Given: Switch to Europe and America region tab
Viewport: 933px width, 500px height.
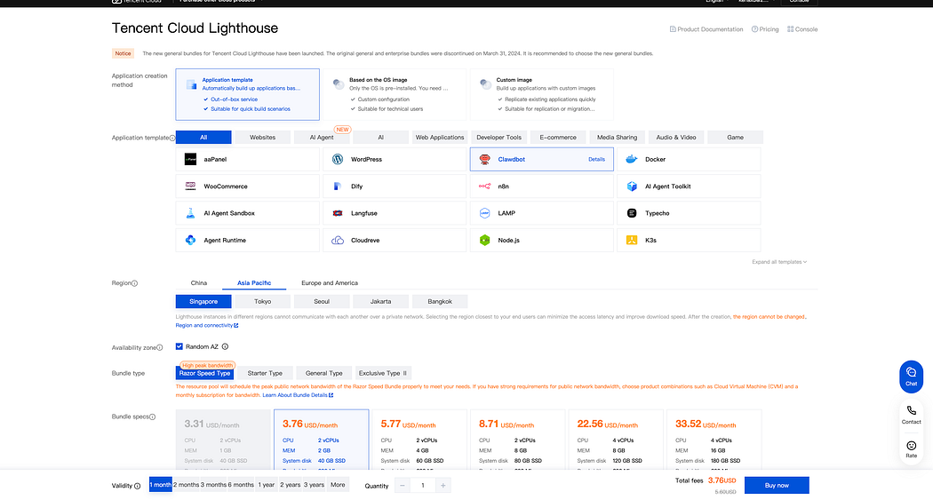Looking at the screenshot, I should 330,283.
